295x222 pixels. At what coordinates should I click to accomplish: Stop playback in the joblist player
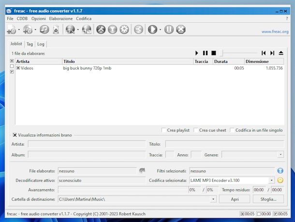click(214, 53)
